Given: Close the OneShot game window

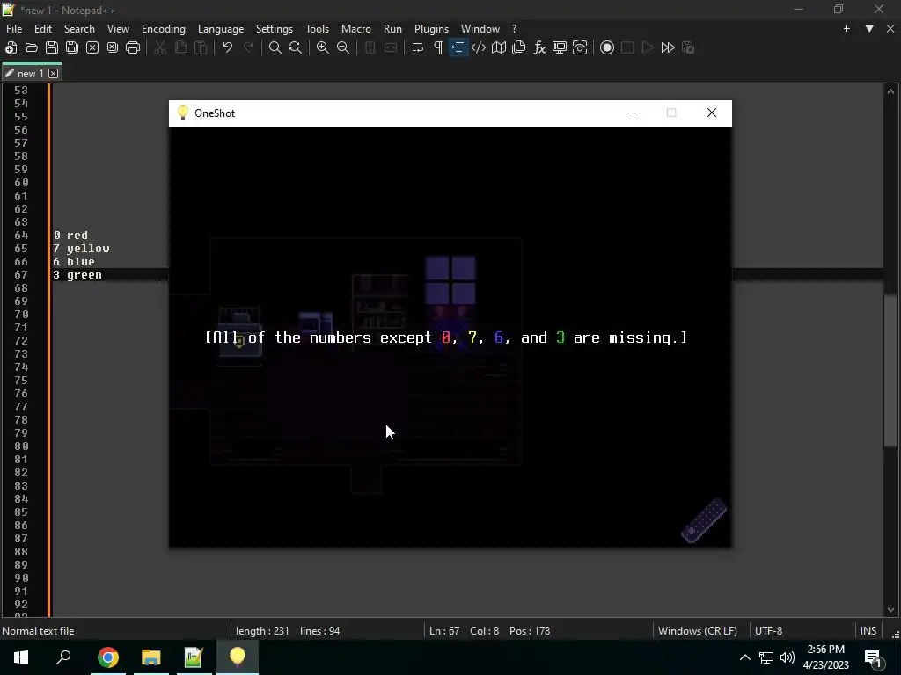Looking at the screenshot, I should pos(711,113).
